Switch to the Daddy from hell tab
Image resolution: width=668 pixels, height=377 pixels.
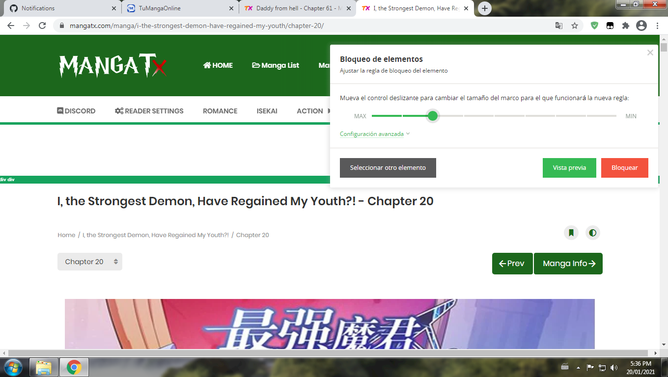click(297, 8)
